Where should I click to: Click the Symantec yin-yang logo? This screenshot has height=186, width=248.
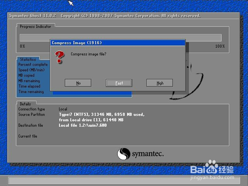point(124,154)
